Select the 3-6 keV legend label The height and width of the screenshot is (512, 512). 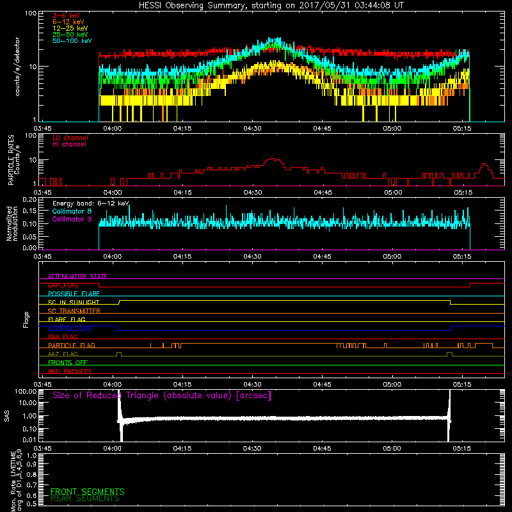(x=67, y=15)
